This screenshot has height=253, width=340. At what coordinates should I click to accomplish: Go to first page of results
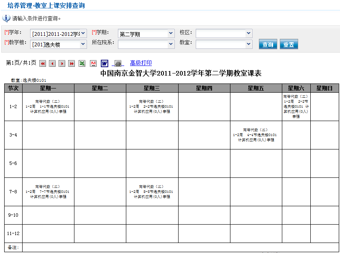tap(43, 63)
